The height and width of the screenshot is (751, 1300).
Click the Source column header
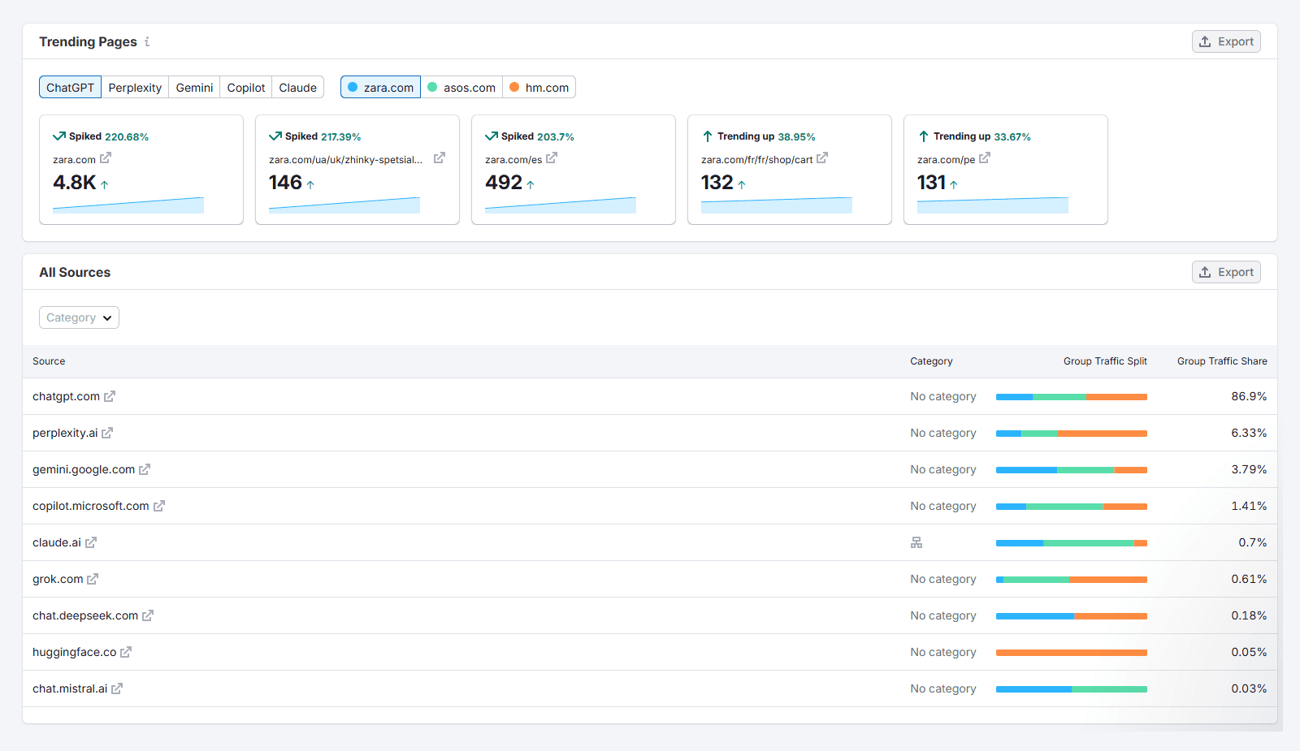49,361
